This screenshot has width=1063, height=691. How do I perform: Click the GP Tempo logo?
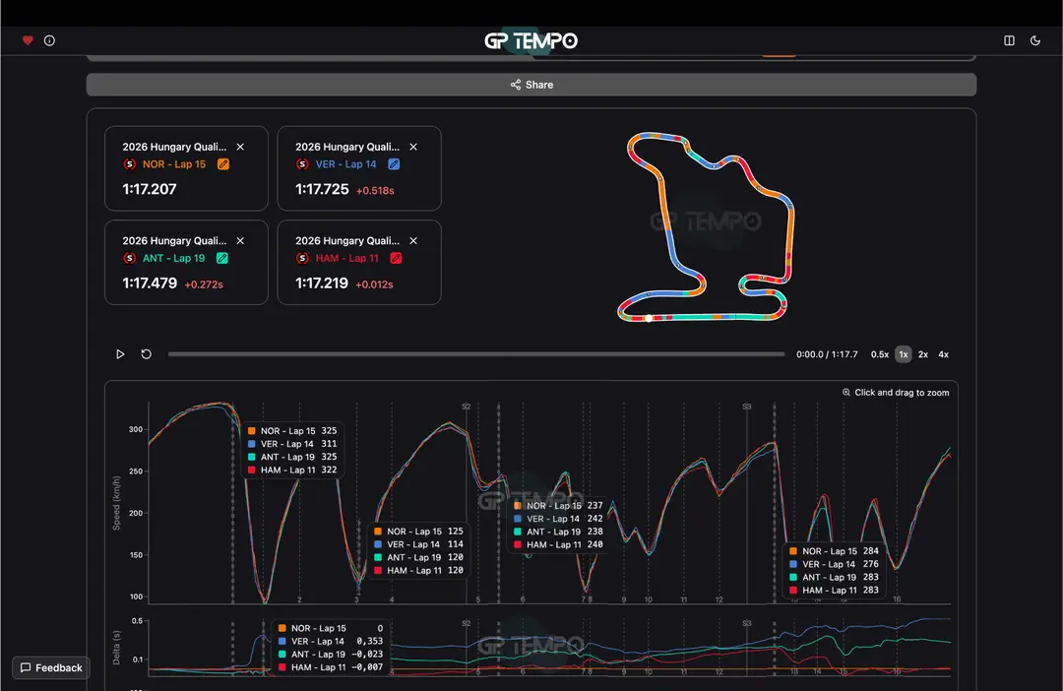tap(531, 40)
